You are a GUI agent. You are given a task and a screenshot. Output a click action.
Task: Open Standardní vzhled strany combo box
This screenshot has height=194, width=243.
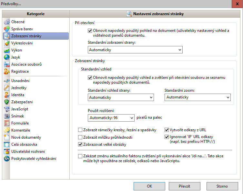[x=121, y=97]
